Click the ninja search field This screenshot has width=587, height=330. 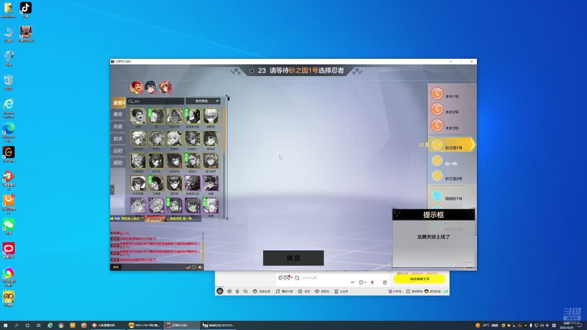point(156,101)
